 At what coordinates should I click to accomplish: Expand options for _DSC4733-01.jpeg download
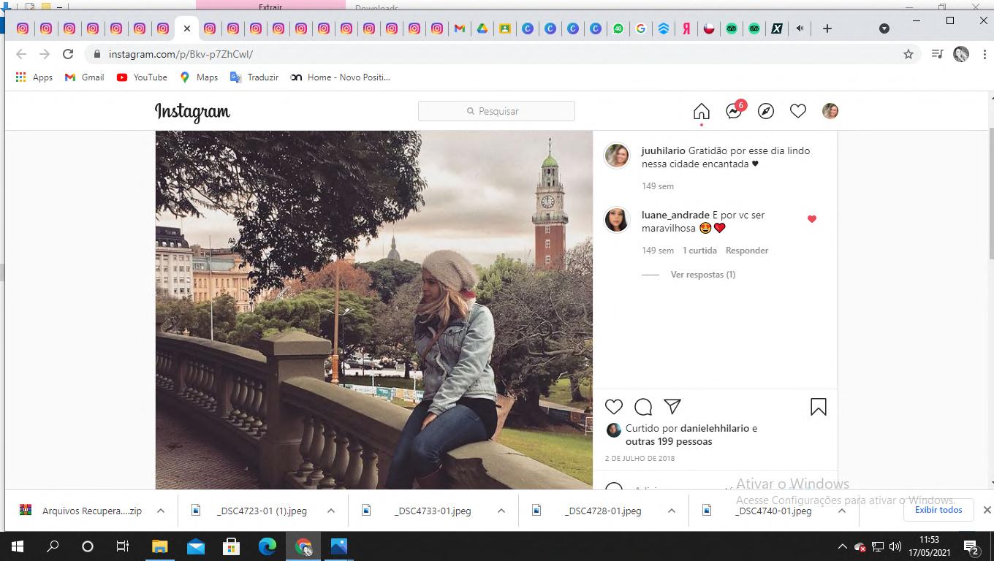point(501,511)
